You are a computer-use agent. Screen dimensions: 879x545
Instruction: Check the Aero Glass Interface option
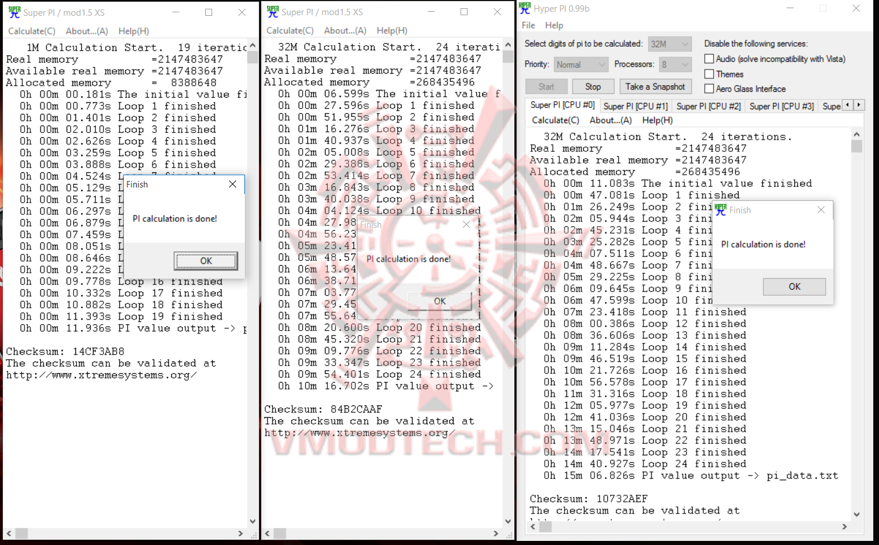point(709,89)
